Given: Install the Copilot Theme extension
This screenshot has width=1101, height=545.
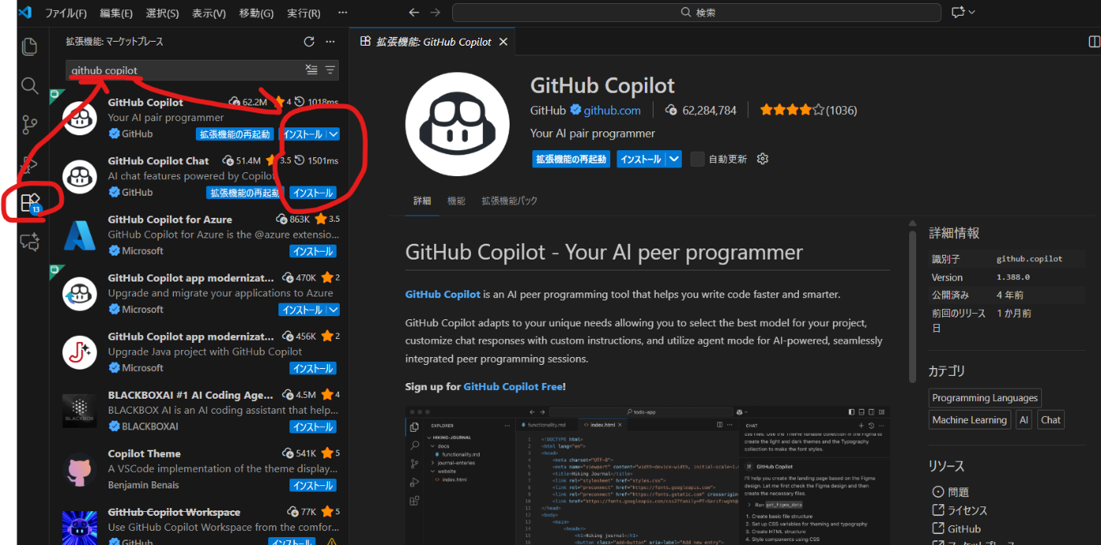Looking at the screenshot, I should coord(313,485).
